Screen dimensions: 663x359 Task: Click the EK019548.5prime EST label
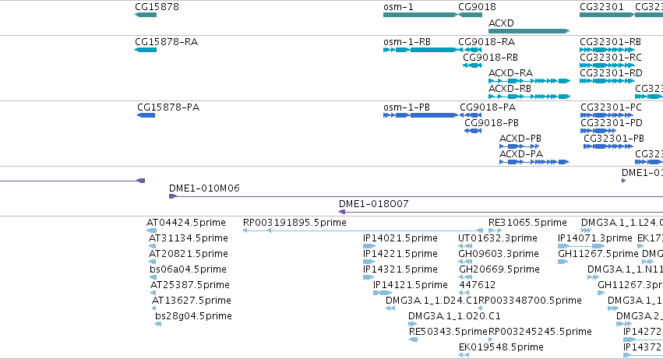[x=501, y=347]
